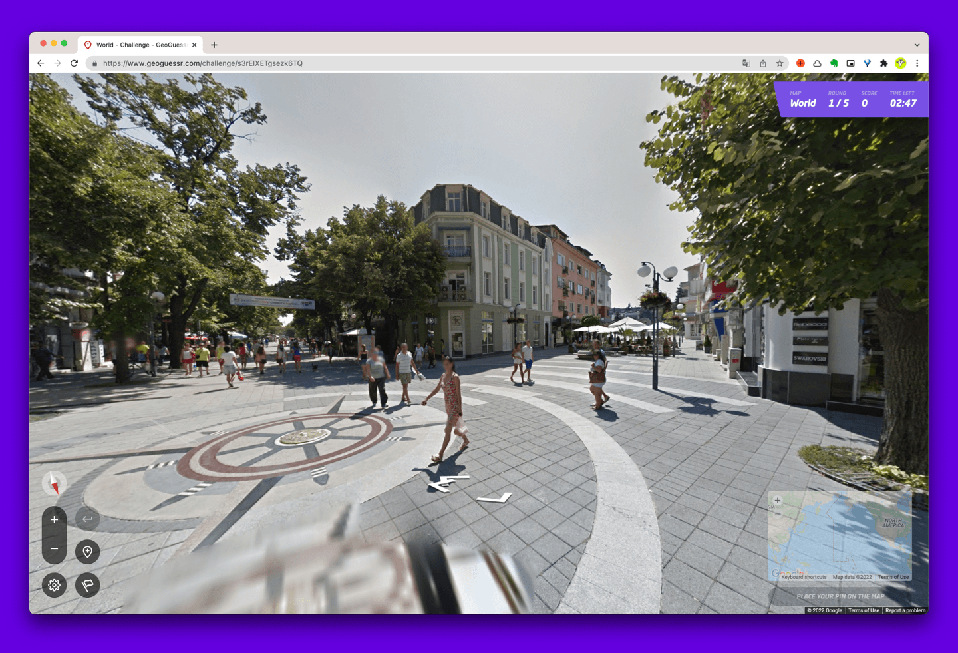958x653 pixels.
Task: Open the translate page icon
Action: click(x=746, y=63)
